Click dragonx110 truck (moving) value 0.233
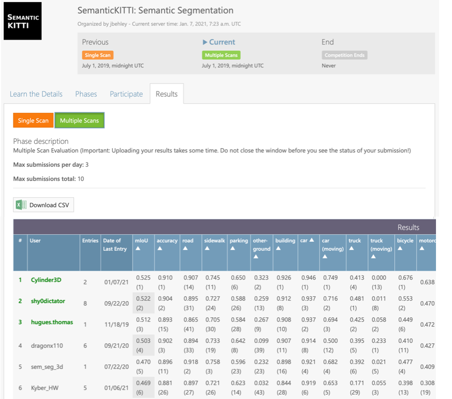 tap(379, 341)
